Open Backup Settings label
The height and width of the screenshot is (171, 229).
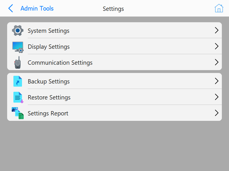tap(49, 82)
